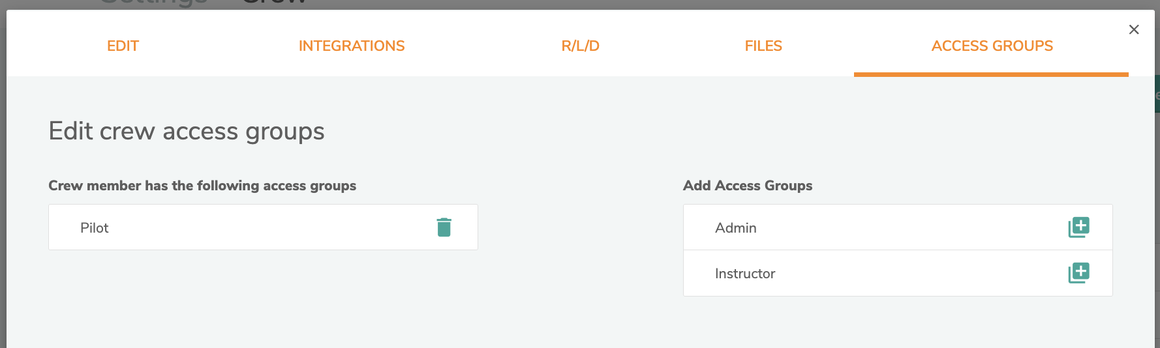
Task: Go to the R/L/D tab
Action: point(580,46)
